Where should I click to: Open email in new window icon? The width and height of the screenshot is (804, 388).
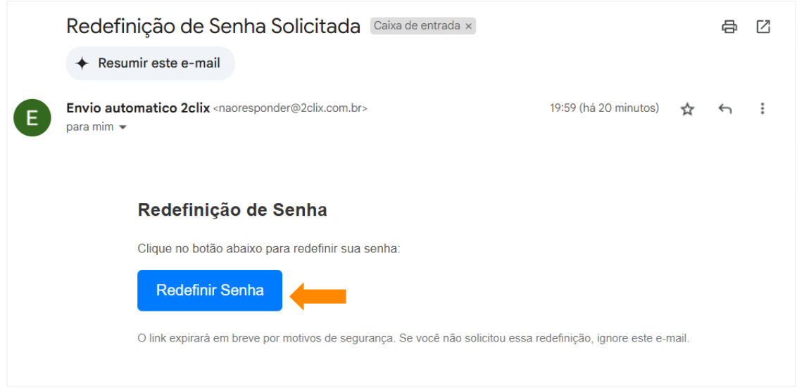coord(763,27)
